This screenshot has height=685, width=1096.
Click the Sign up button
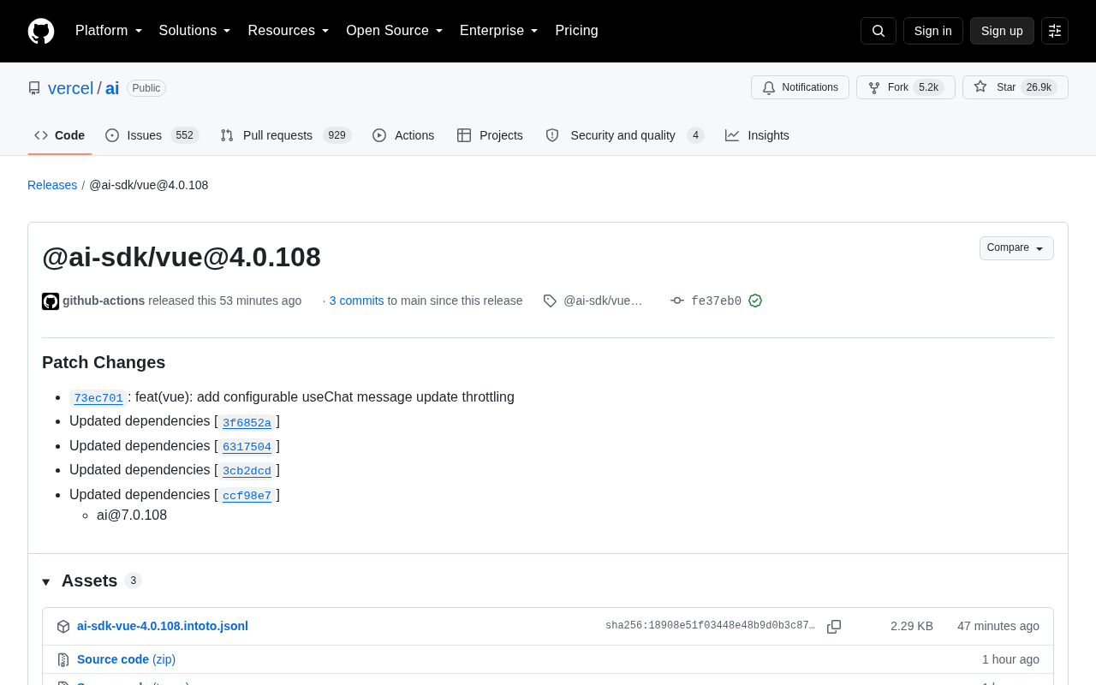coord(1002,31)
